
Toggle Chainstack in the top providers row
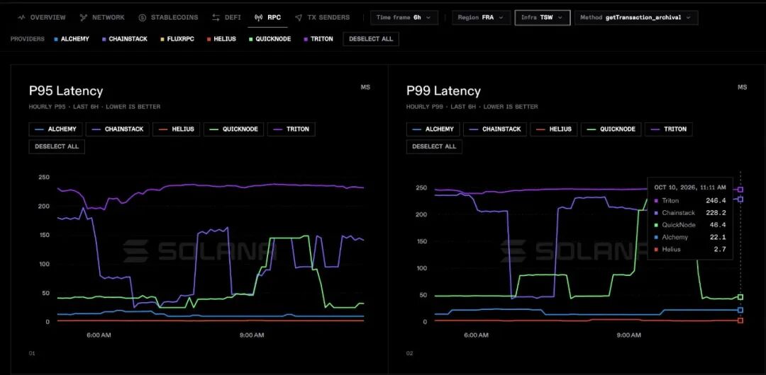(125, 39)
